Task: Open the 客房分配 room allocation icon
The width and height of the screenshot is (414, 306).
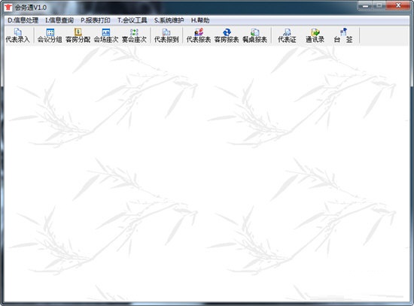Action: point(78,35)
